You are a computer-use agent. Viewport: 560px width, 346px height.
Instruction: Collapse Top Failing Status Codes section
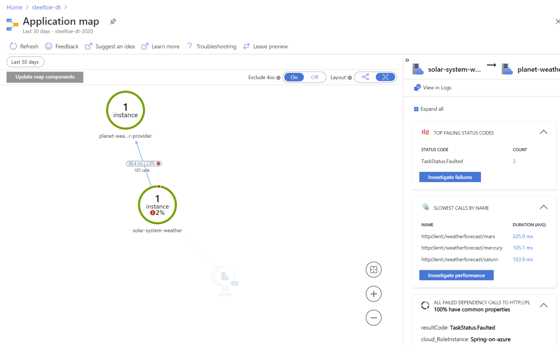coord(543,132)
